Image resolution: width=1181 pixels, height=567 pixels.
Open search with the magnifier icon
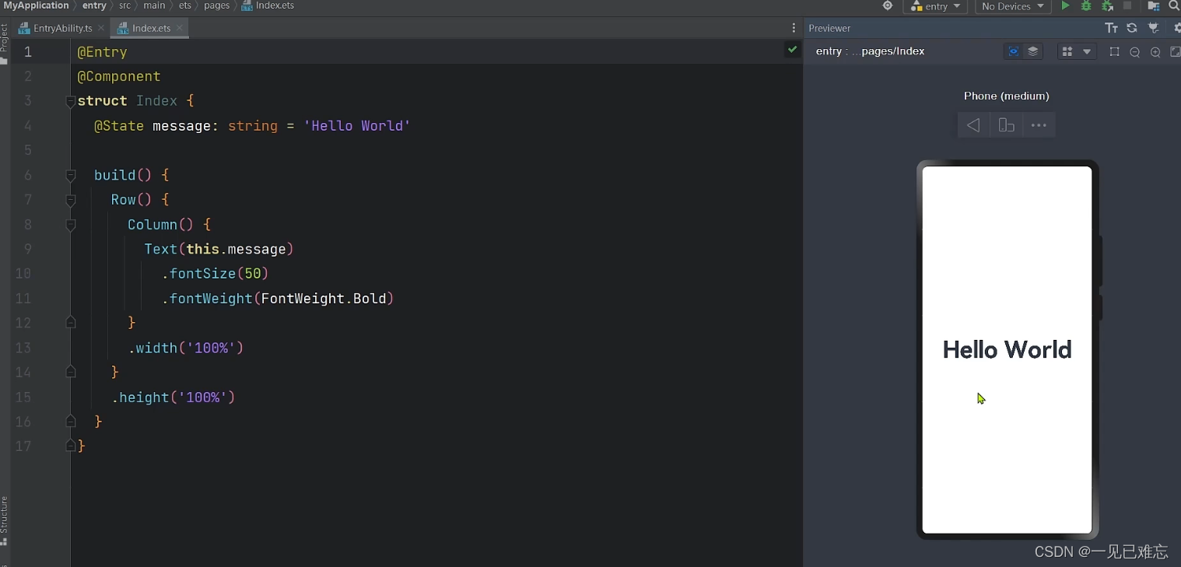tap(1174, 6)
